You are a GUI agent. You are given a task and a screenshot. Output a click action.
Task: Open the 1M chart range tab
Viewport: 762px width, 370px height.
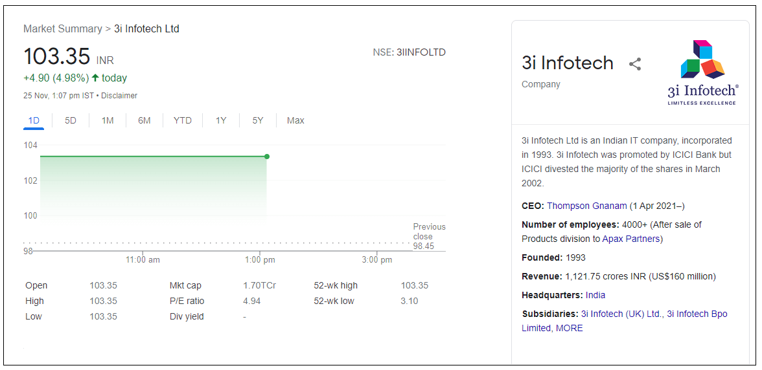pyautogui.click(x=108, y=120)
